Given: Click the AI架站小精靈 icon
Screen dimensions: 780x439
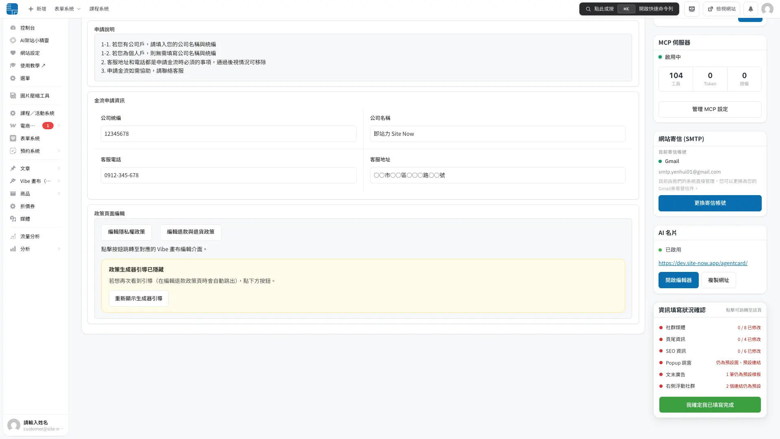Looking at the screenshot, I should pos(13,41).
